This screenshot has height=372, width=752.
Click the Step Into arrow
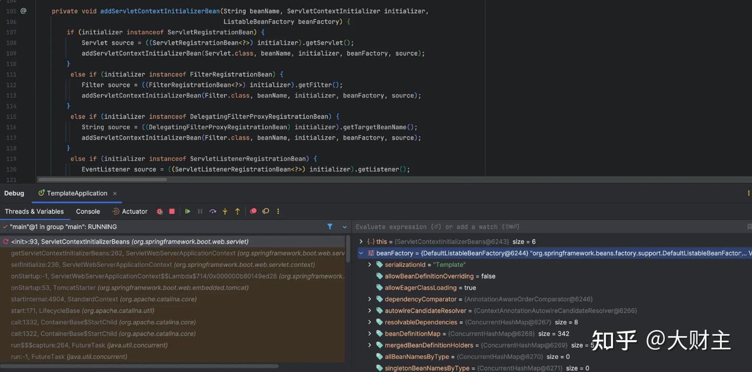[225, 212]
